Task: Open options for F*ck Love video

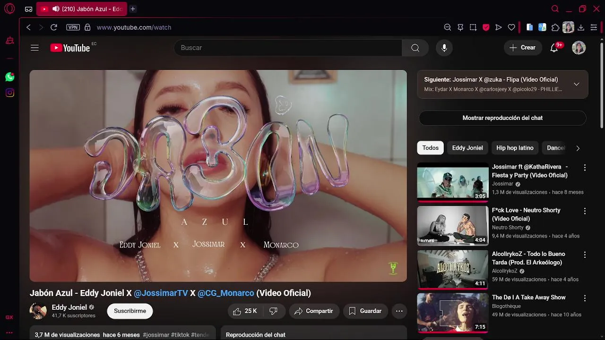Action: (x=585, y=211)
